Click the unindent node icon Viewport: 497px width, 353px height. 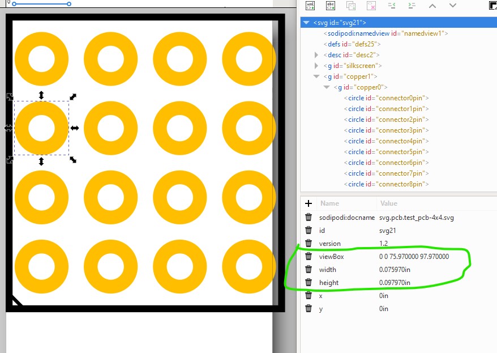pyautogui.click(x=392, y=6)
